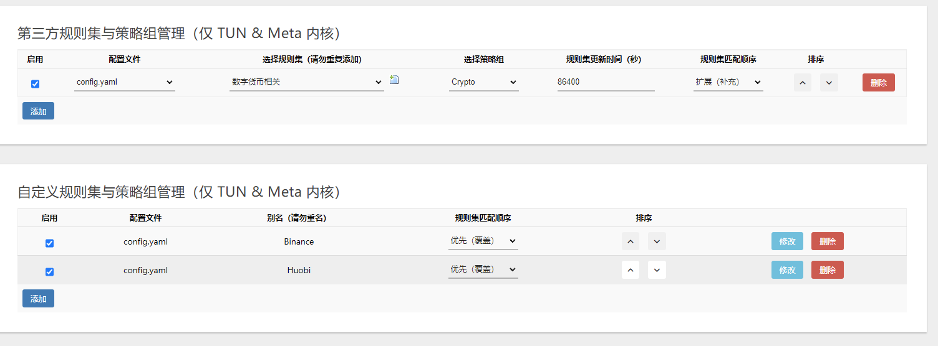Viewport: 938px width, 346px height.
Task: Toggle the Huobi row enable checkbox
Action: [x=49, y=272]
